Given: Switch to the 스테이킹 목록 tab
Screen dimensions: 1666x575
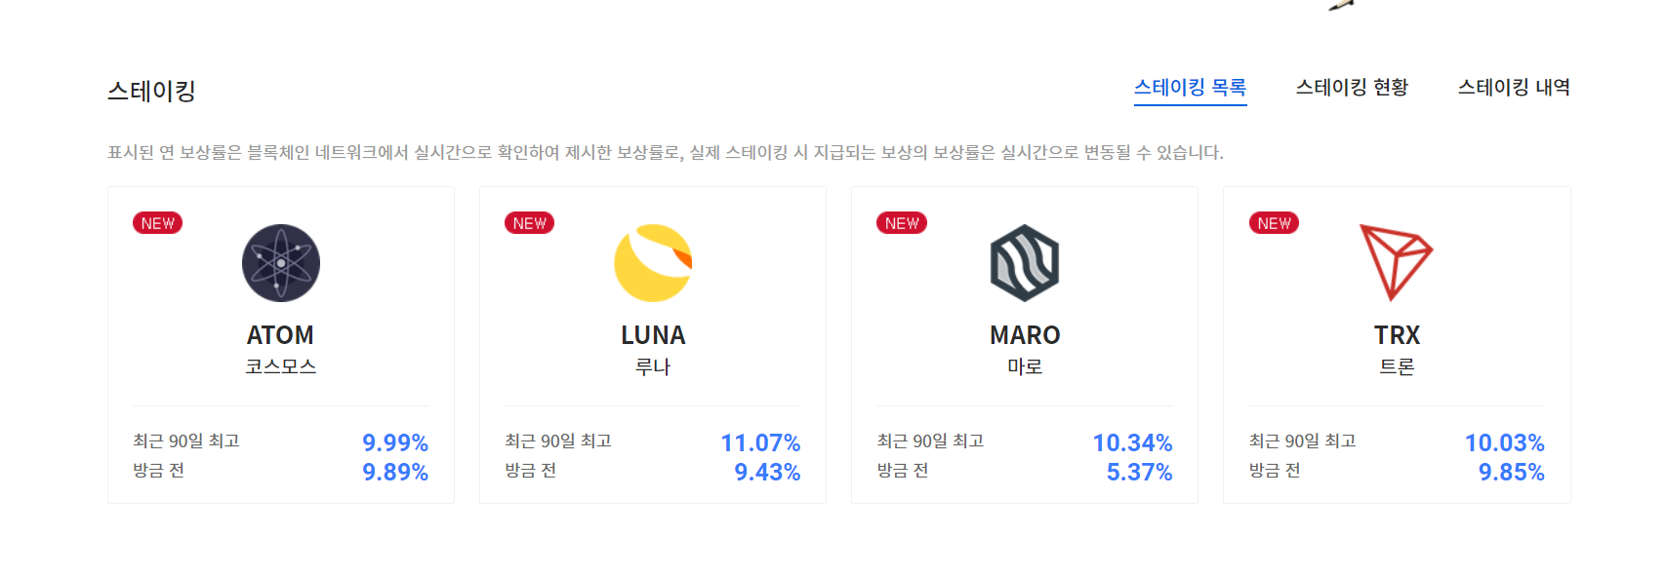Looking at the screenshot, I should (x=1190, y=88).
